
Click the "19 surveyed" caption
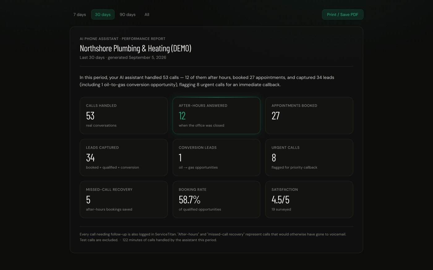click(281, 209)
